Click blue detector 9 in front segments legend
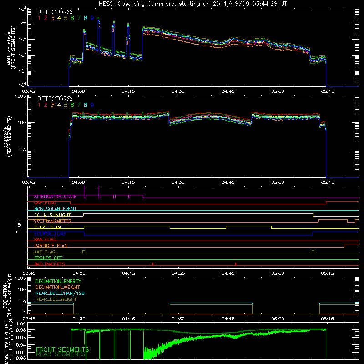Viewport: 364px width, 364px height. point(92,18)
